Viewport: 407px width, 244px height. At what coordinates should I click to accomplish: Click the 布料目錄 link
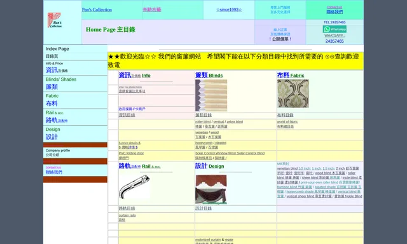285,115
